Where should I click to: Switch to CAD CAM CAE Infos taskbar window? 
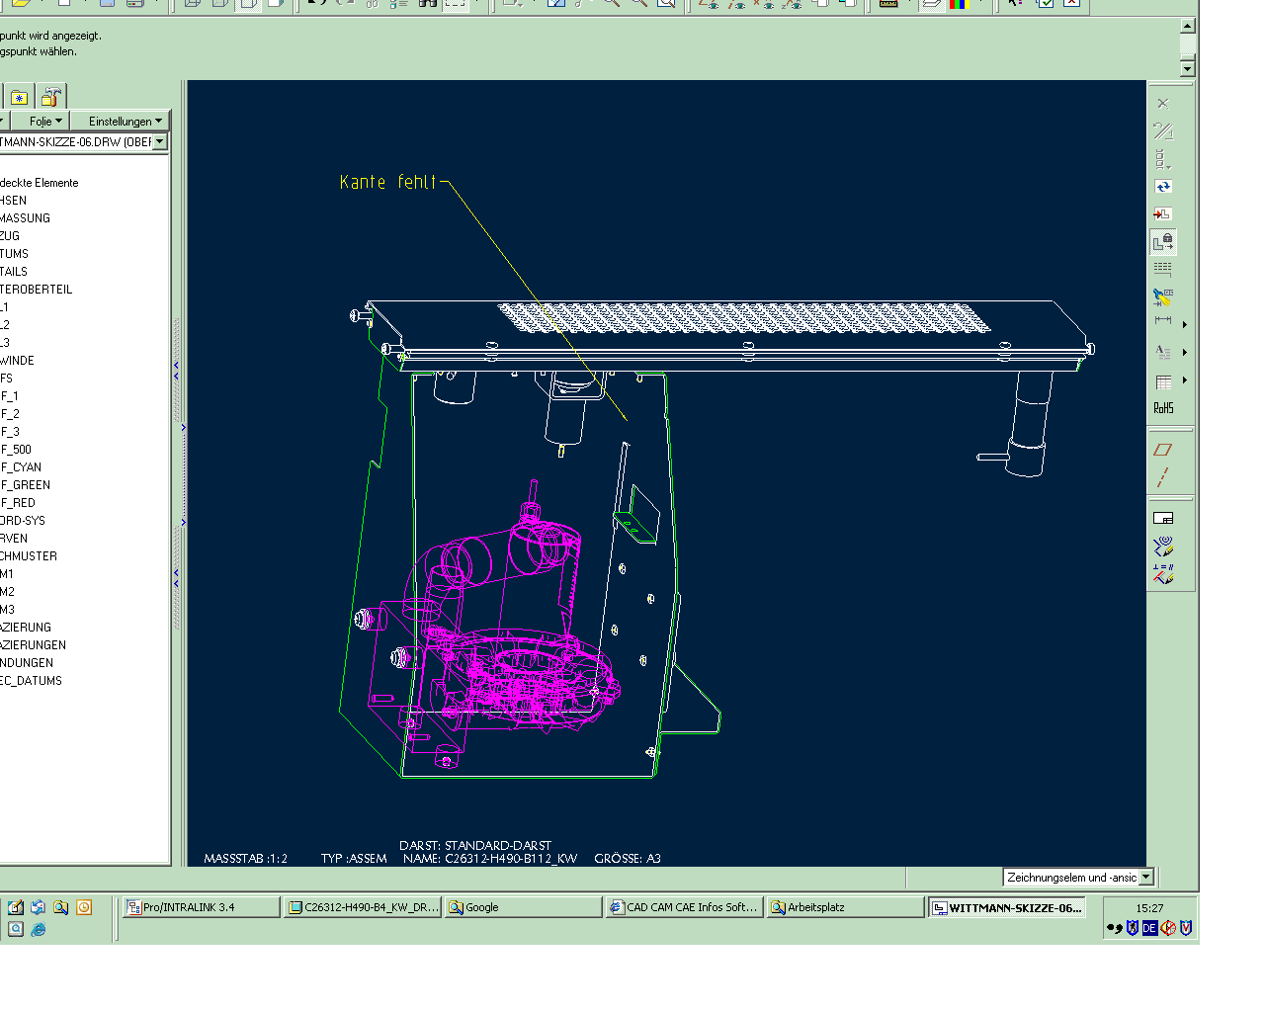click(x=684, y=907)
